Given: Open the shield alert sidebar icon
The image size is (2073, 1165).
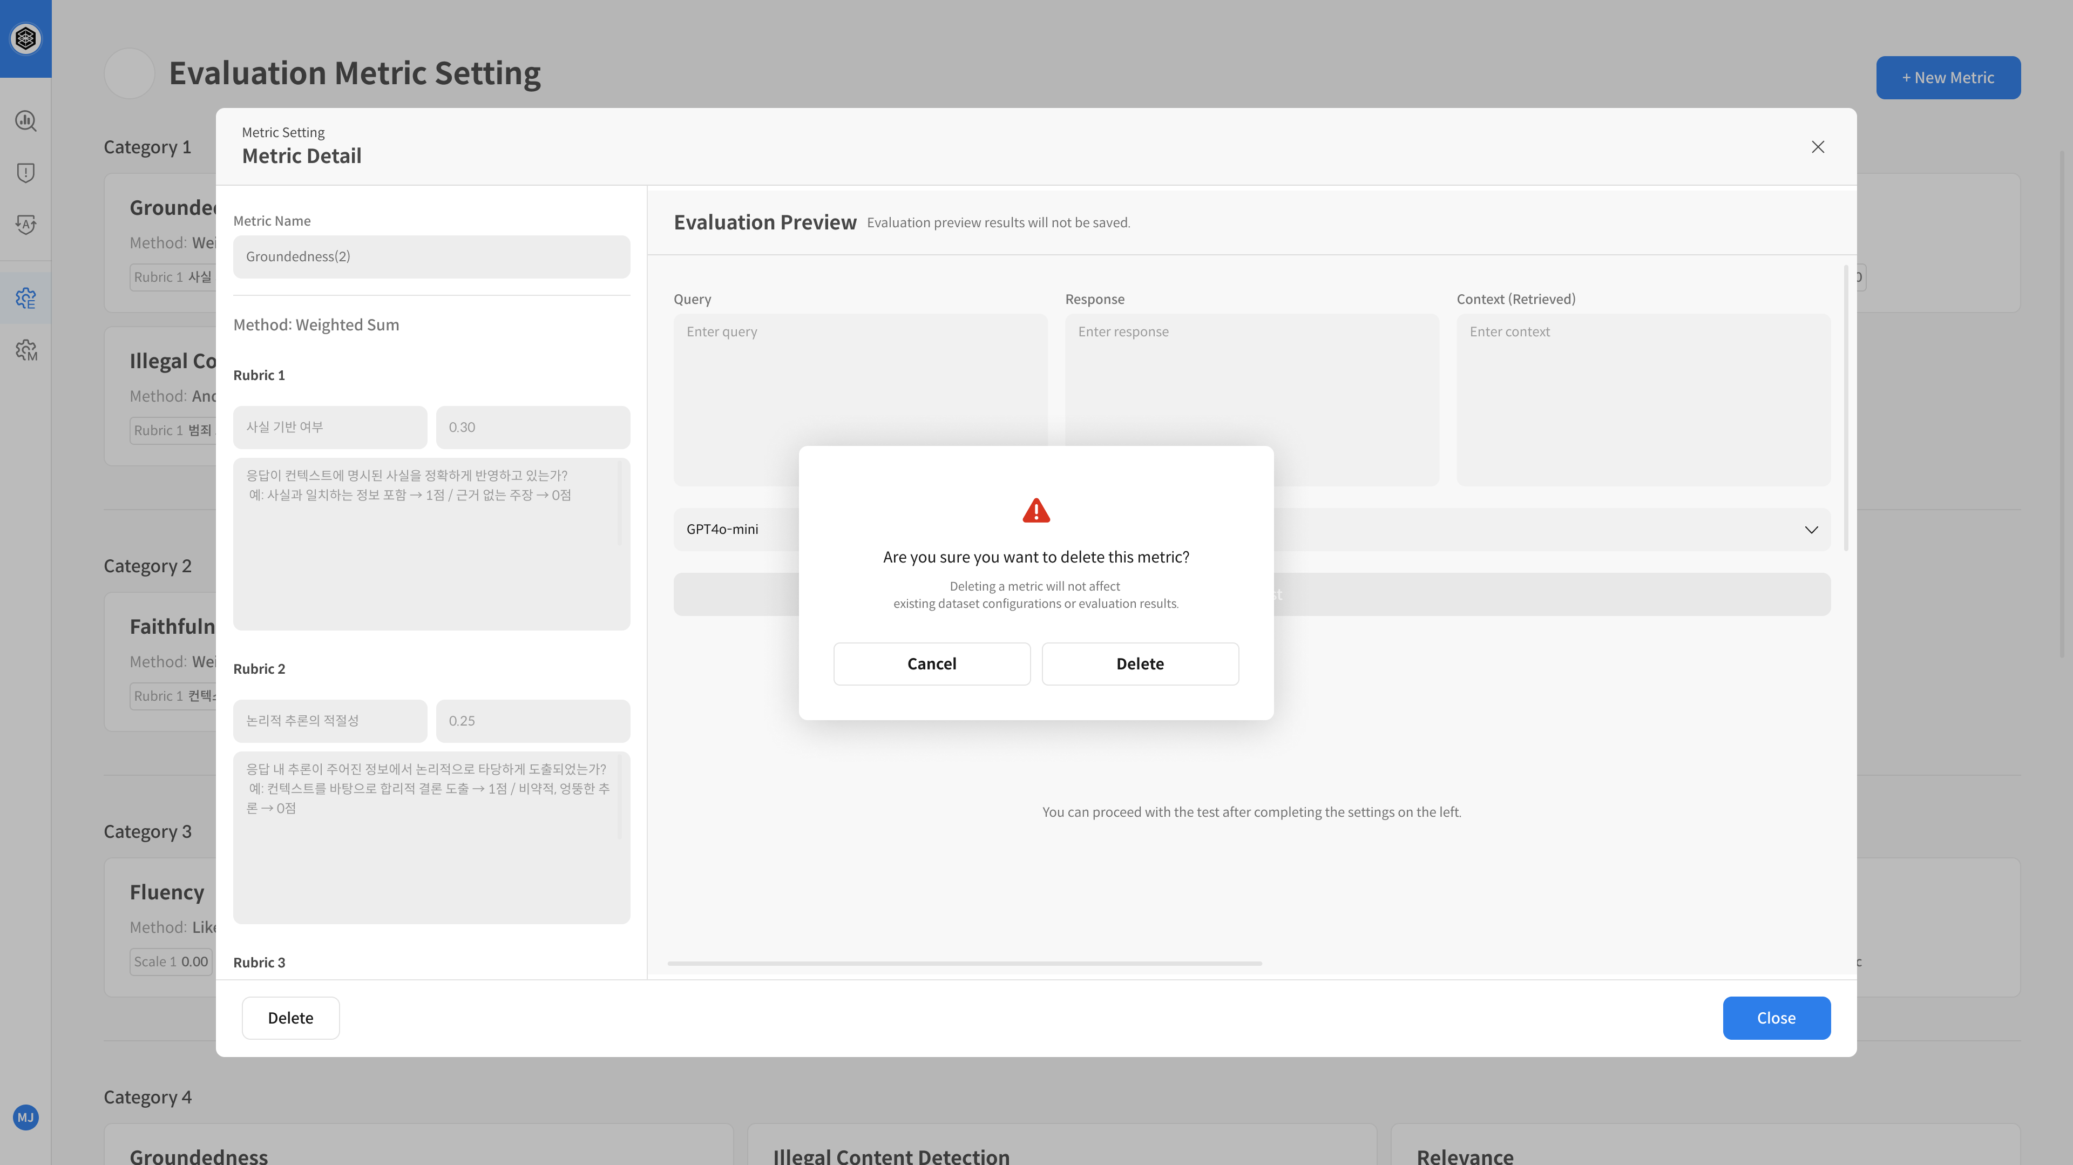Looking at the screenshot, I should (x=26, y=172).
